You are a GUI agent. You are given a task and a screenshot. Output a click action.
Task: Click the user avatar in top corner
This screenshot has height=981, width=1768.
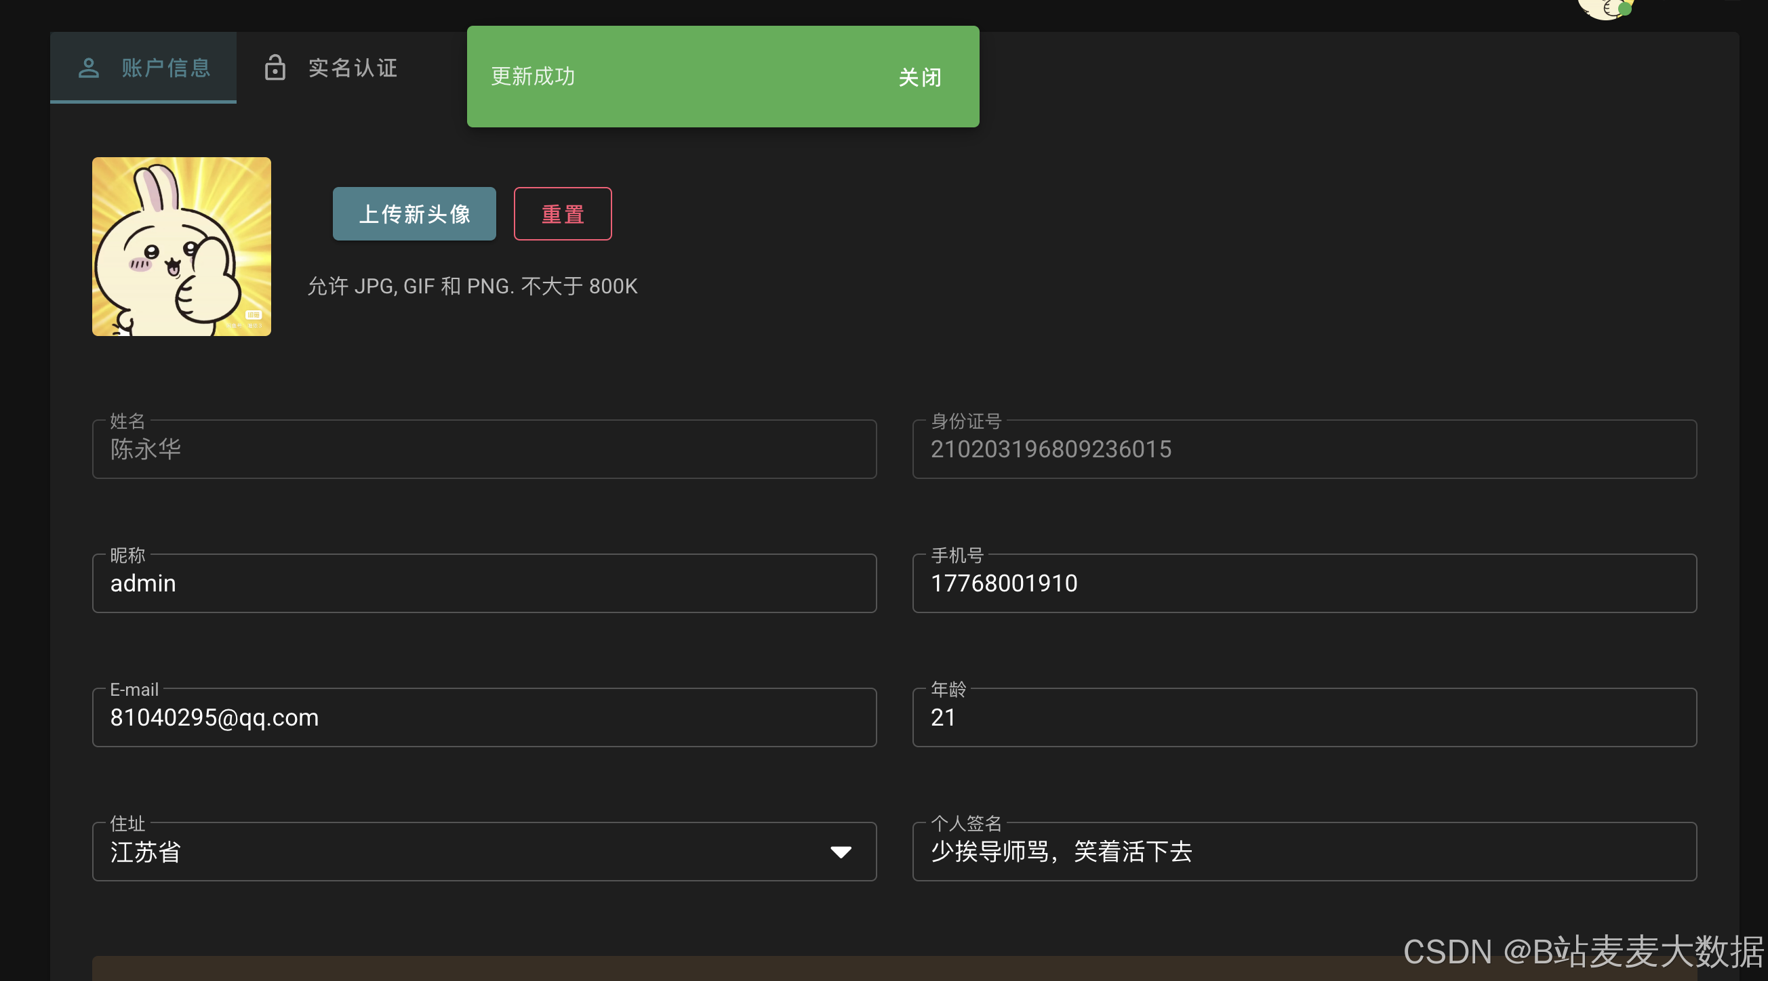pos(1606,8)
